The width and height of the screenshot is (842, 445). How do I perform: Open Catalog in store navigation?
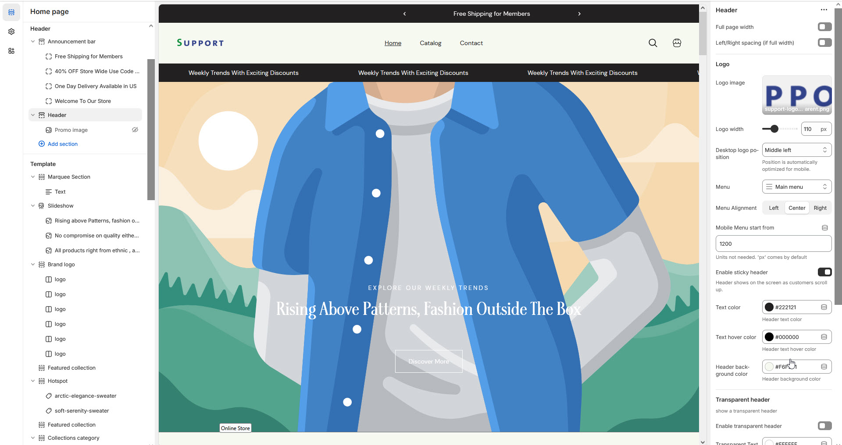[430, 43]
